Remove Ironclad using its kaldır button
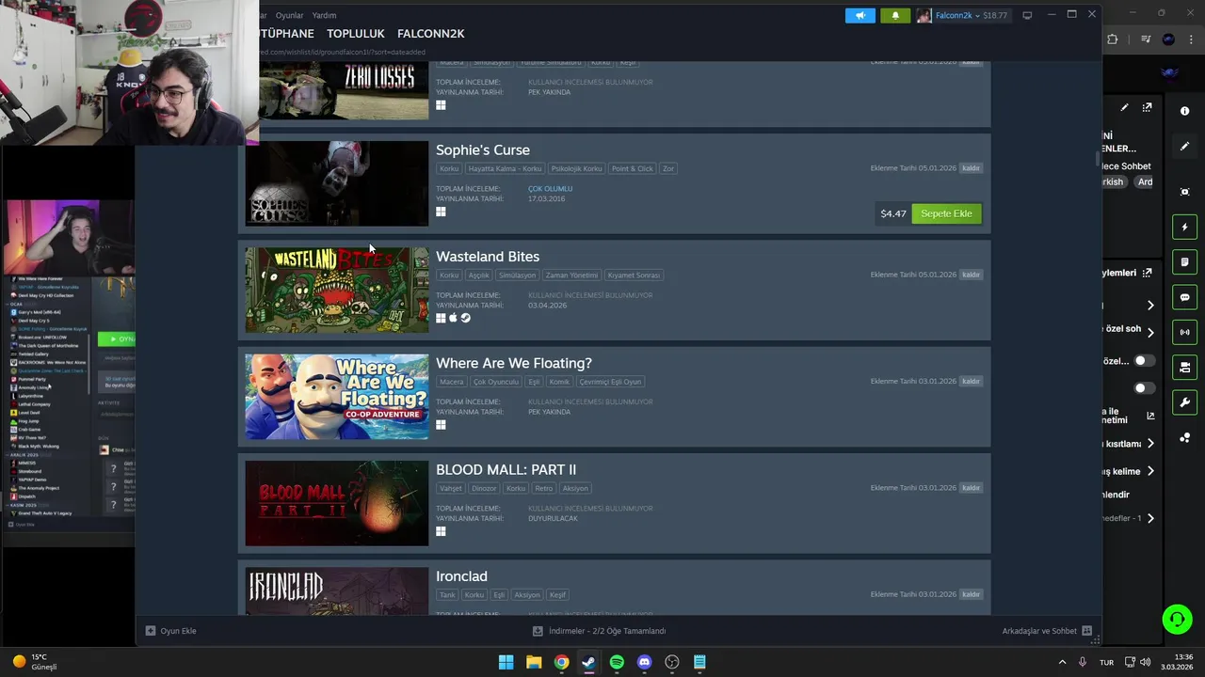Viewport: 1205px width, 677px height. coord(971,594)
